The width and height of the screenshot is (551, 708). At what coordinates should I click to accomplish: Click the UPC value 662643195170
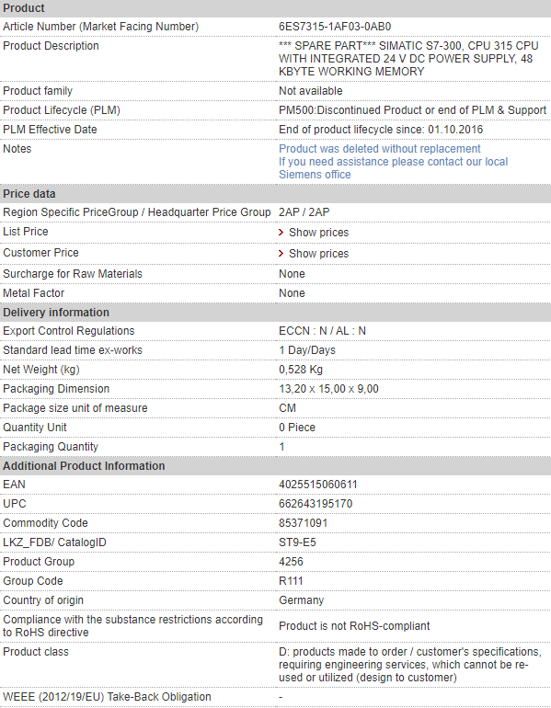[x=316, y=504]
